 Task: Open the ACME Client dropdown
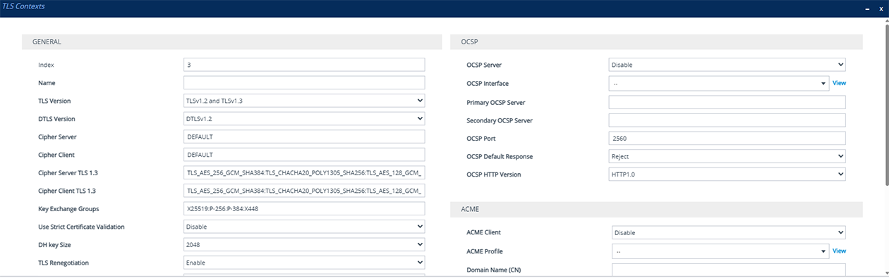click(729, 232)
